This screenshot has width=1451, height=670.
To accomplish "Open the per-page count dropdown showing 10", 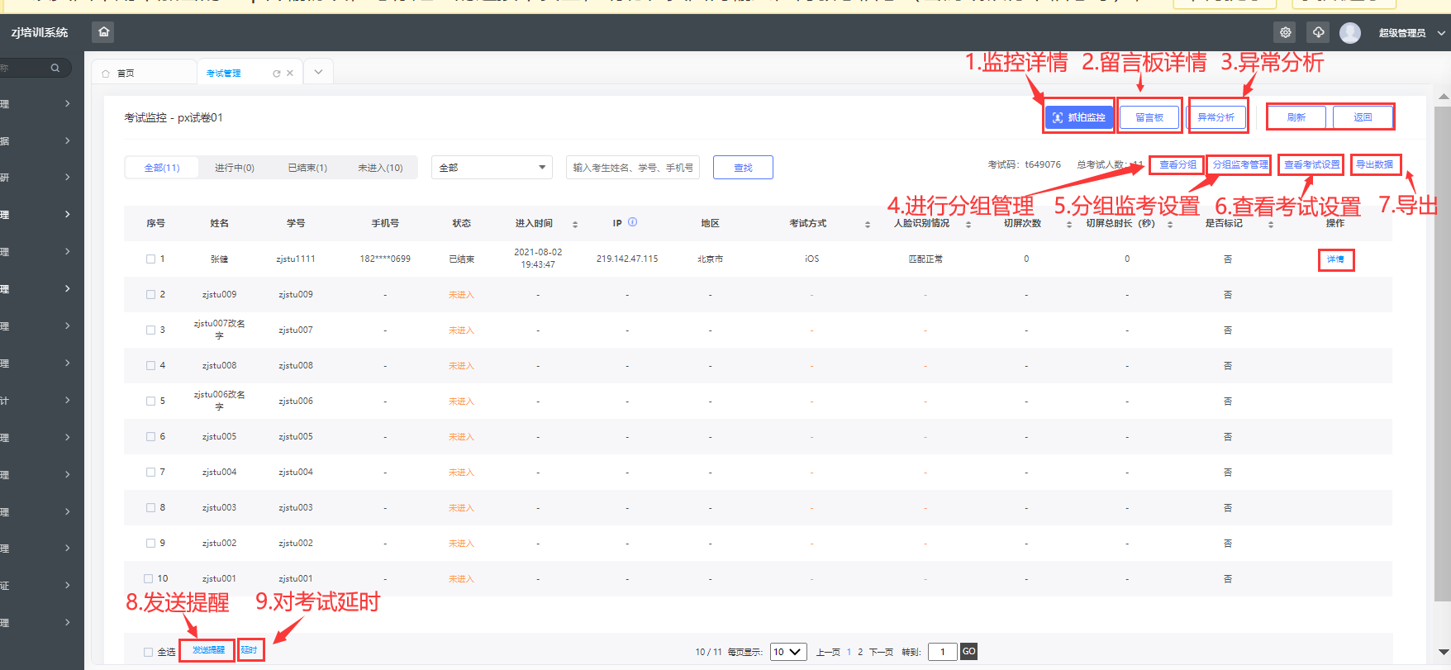I will [x=787, y=652].
